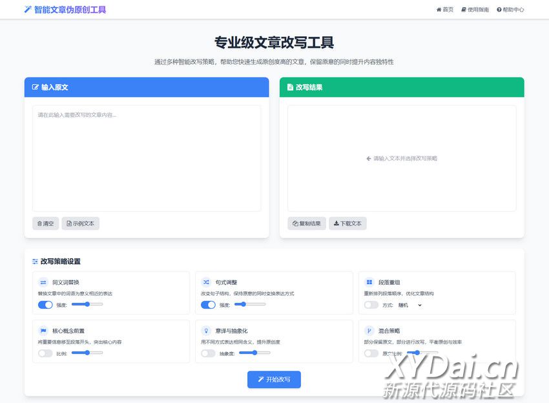Click the 同义词替换 强度 slider
This screenshot has height=403, width=549.
tap(87, 304)
